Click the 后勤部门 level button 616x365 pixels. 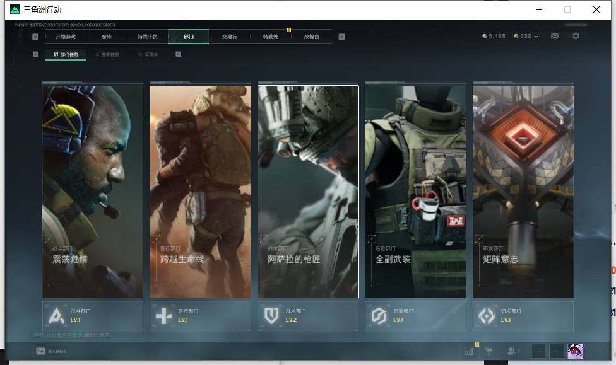click(416, 316)
